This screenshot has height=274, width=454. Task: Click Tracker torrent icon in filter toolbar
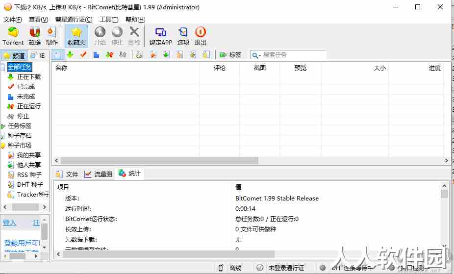206,55
